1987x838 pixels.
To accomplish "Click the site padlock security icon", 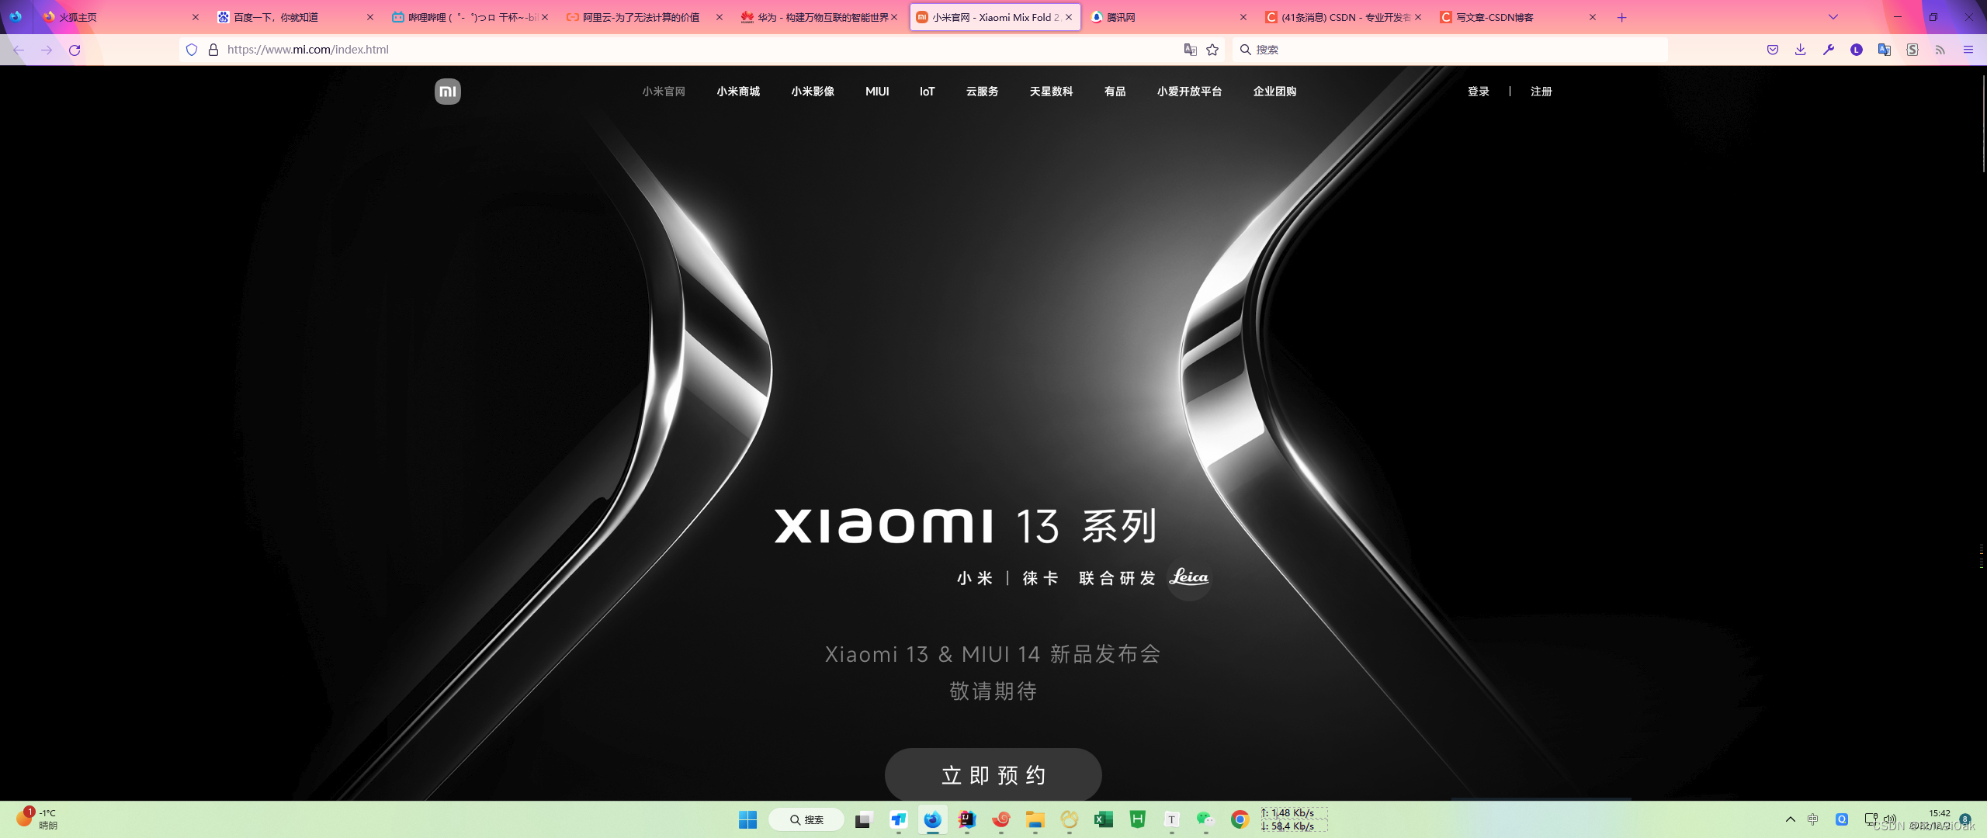I will click(213, 50).
